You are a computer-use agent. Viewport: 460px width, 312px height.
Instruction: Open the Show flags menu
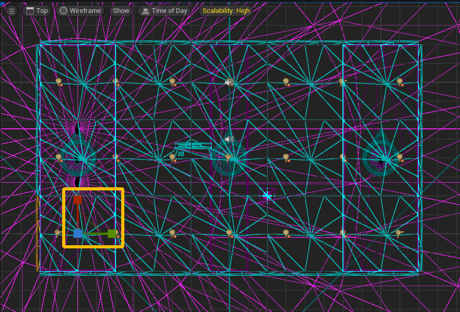(x=121, y=11)
